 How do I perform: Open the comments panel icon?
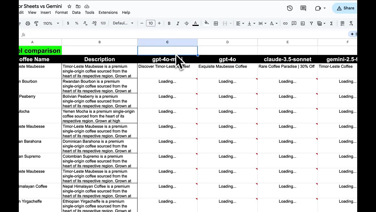coord(303,8)
